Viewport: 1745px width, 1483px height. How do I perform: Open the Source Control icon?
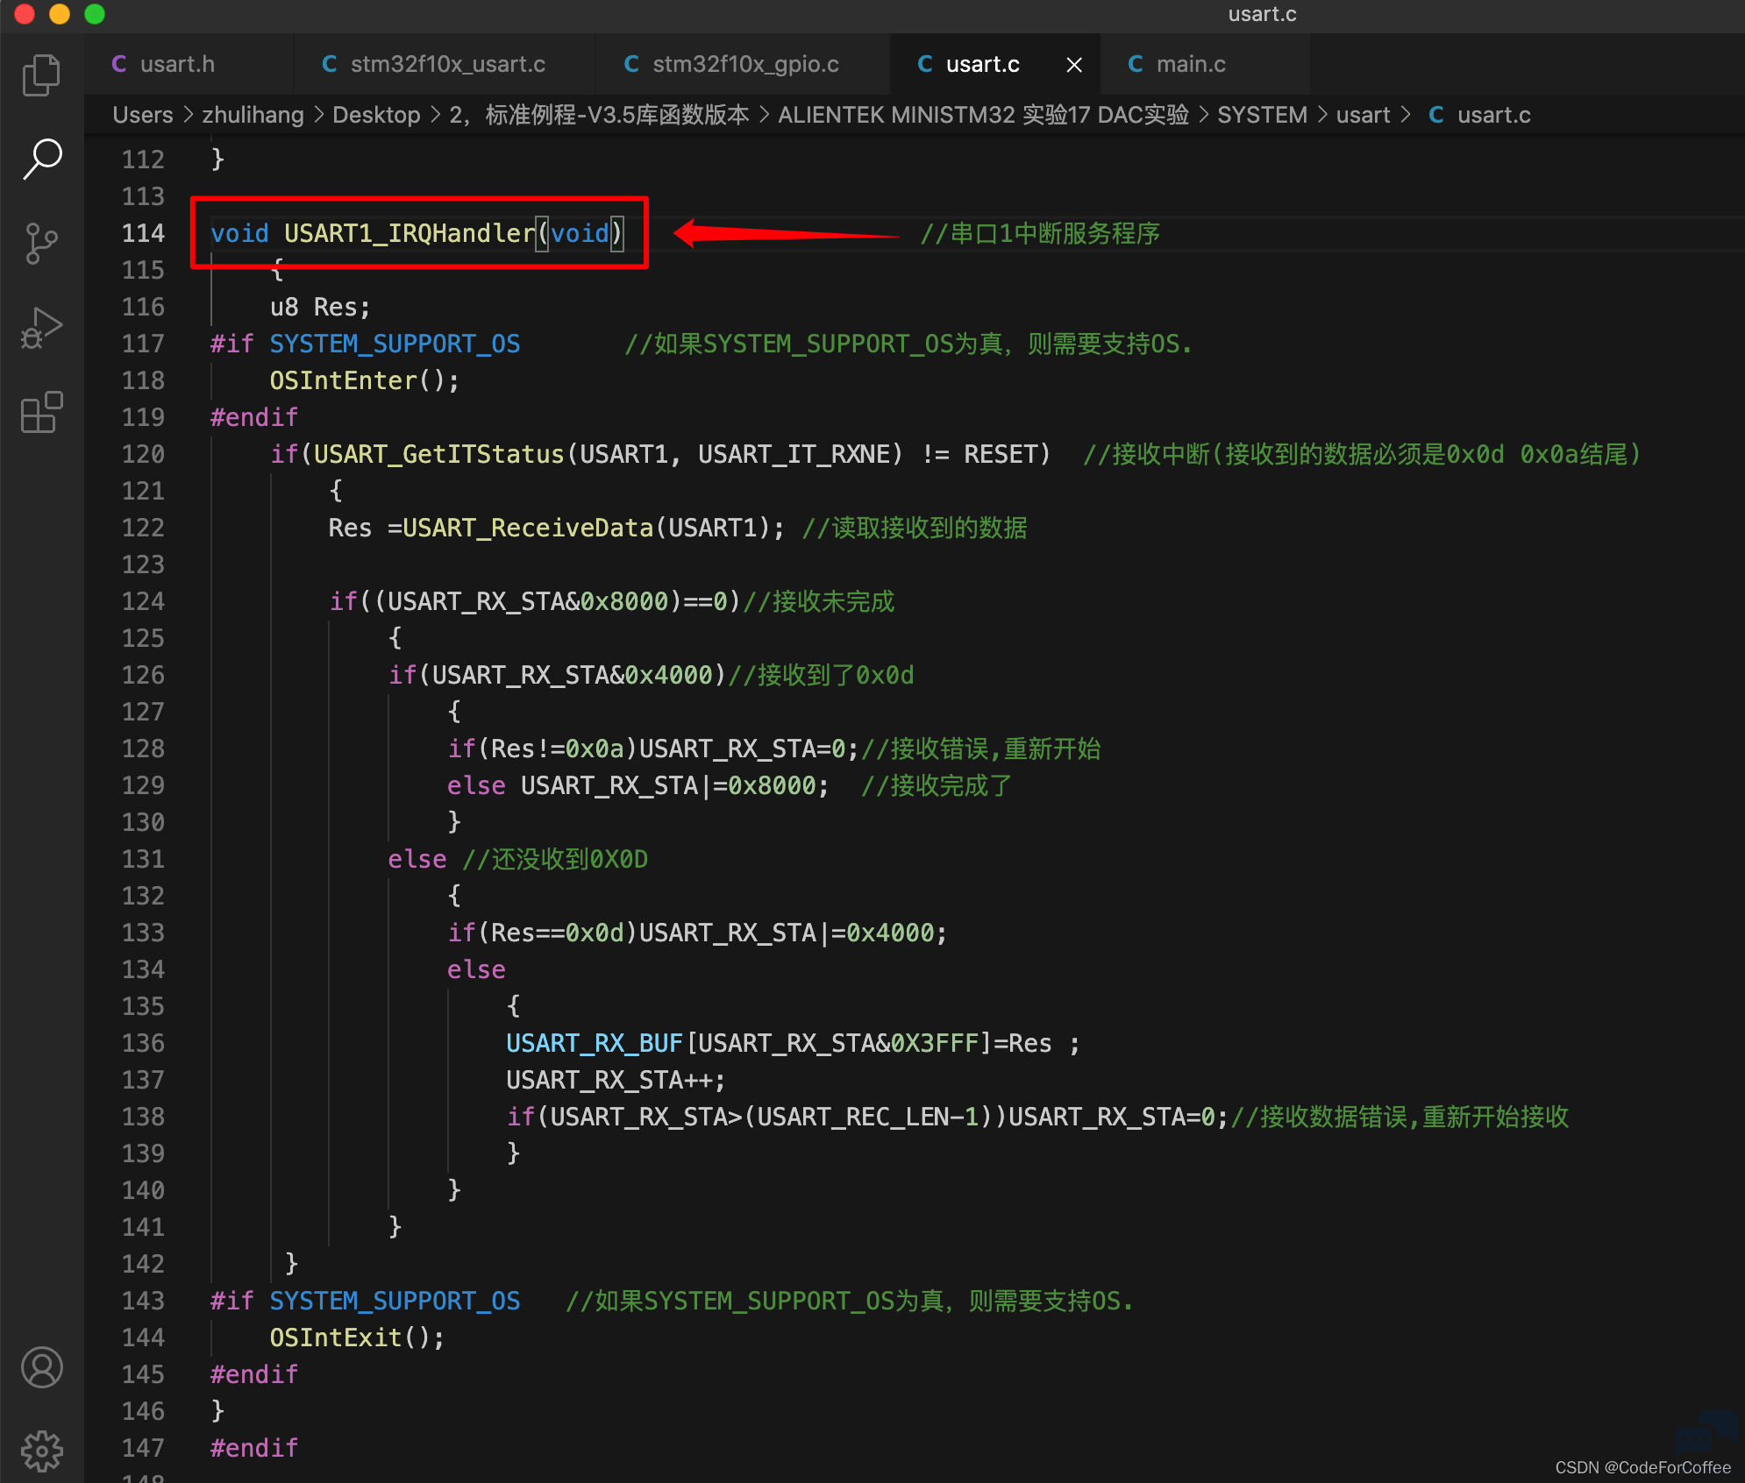pyautogui.click(x=41, y=243)
